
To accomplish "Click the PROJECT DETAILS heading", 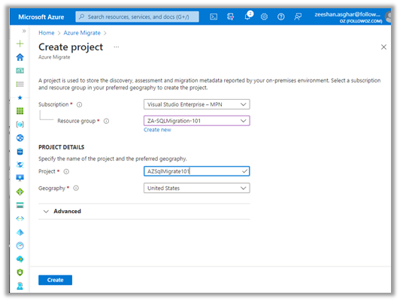I will coord(61,147).
